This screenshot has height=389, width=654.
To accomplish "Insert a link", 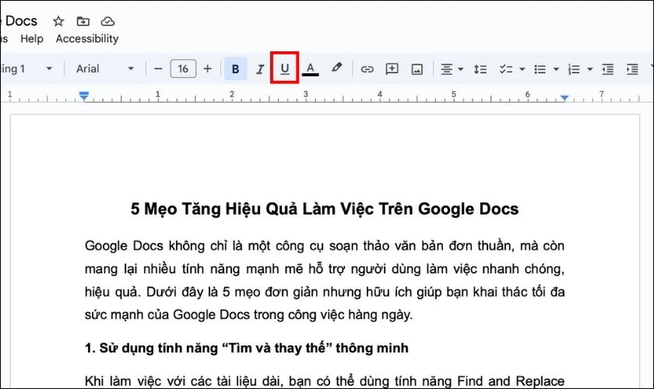I will (367, 69).
